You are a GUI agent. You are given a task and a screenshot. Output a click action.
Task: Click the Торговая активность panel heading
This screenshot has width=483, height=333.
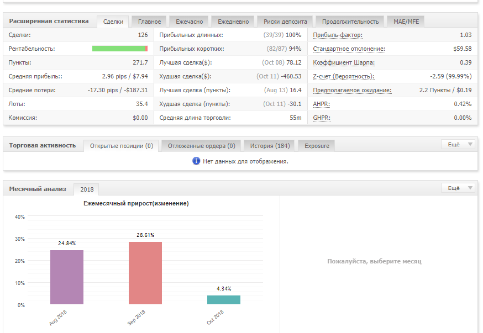click(x=42, y=145)
